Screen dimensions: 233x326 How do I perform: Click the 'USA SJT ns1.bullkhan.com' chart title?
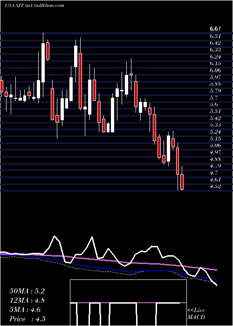(34, 6)
